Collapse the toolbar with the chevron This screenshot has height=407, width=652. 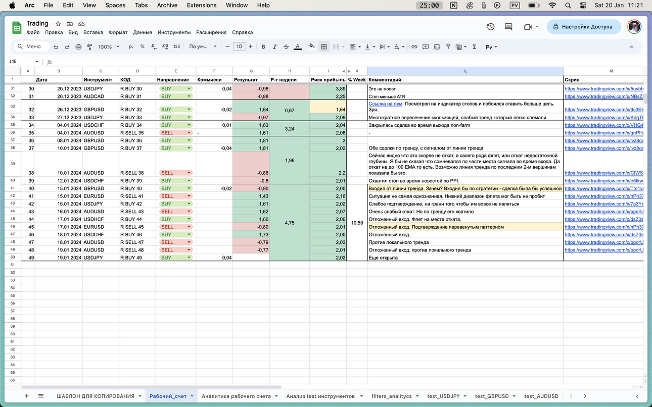(x=631, y=46)
